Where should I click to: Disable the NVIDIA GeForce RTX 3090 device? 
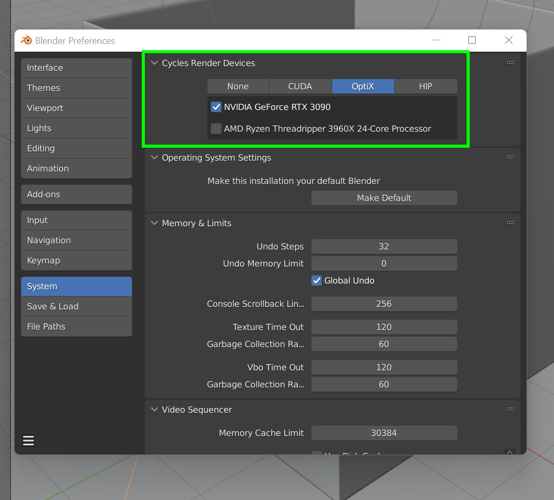click(216, 107)
